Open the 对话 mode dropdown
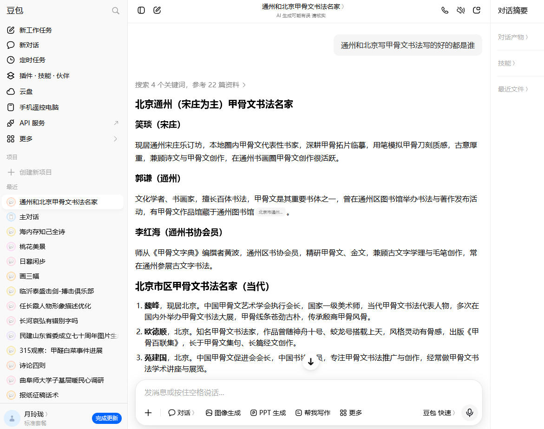The height and width of the screenshot is (429, 544). (181, 413)
